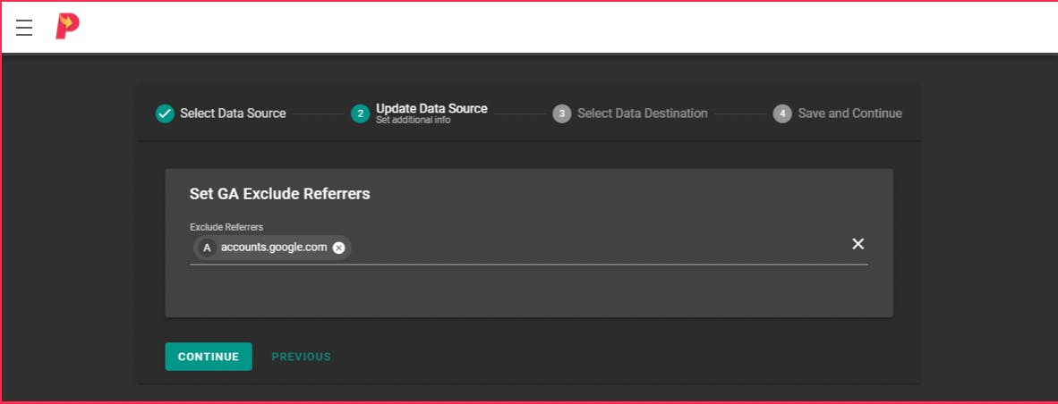1058x404 pixels.
Task: Open the hamburger navigation menu
Action: coord(24,28)
